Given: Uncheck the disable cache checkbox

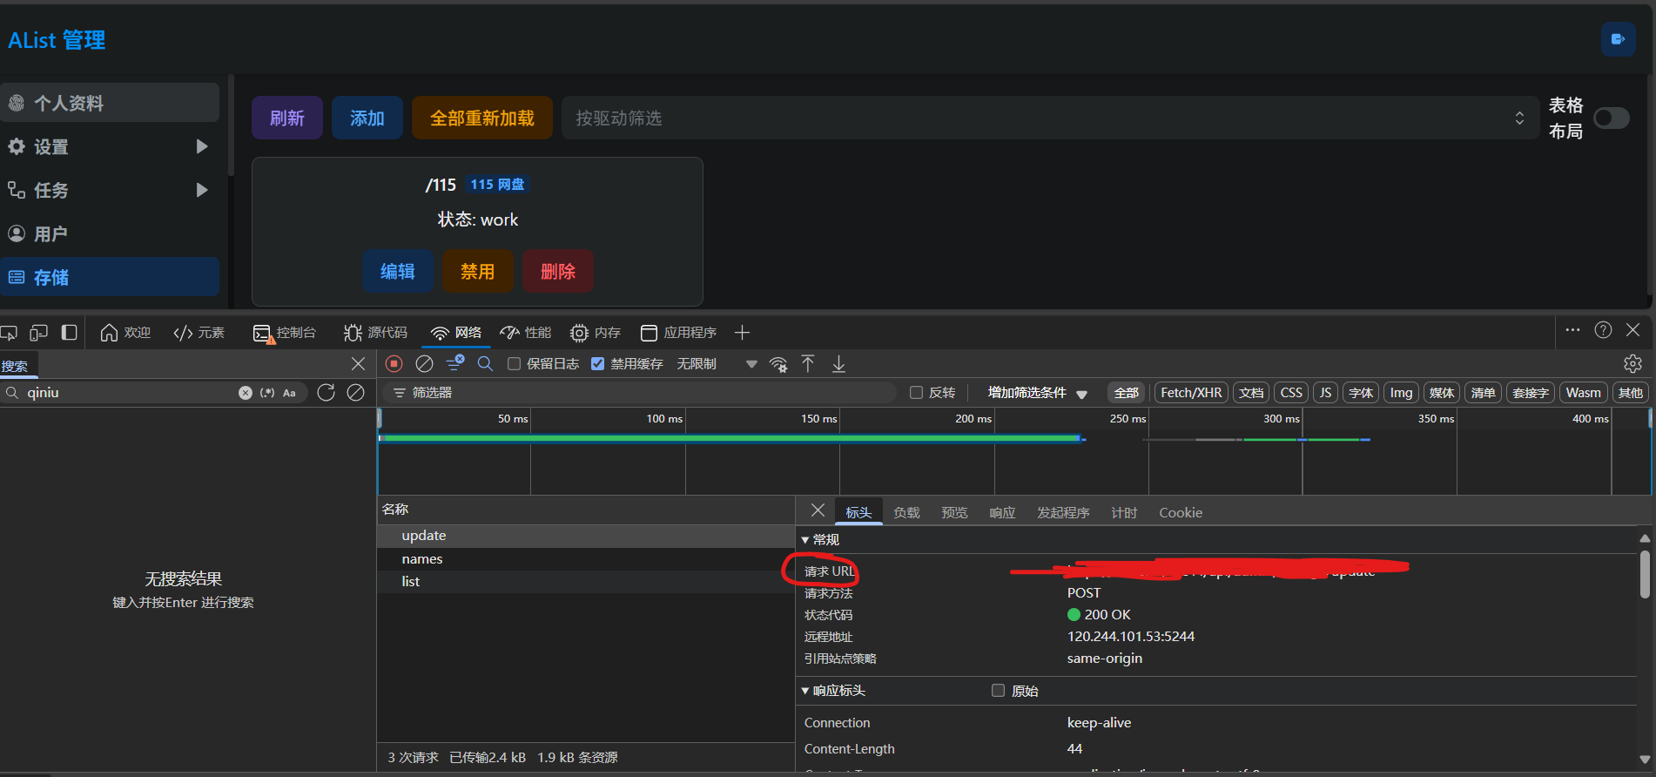Looking at the screenshot, I should 598,364.
